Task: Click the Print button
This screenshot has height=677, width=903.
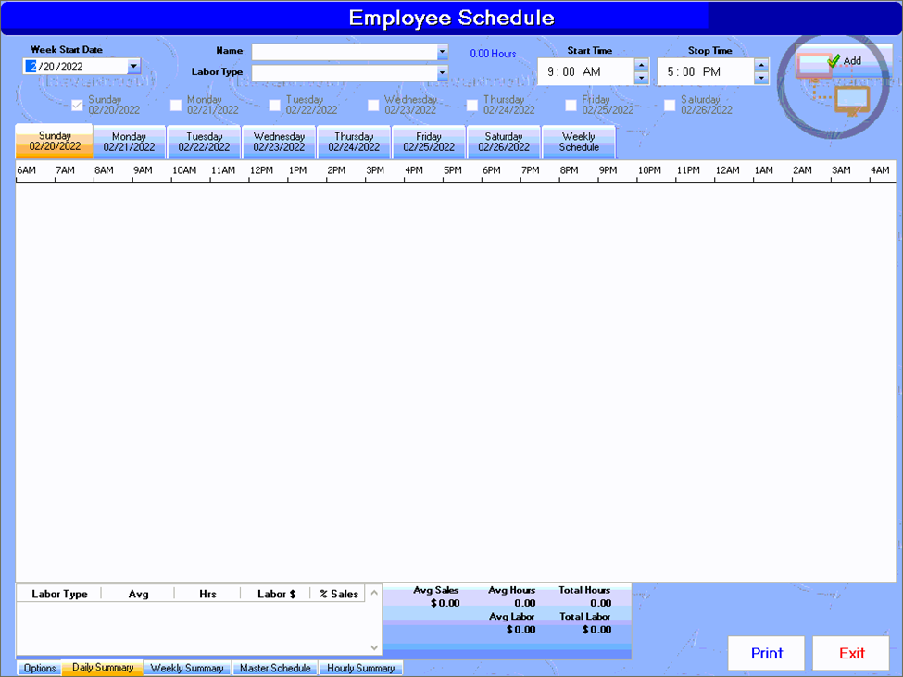Action: click(x=767, y=654)
